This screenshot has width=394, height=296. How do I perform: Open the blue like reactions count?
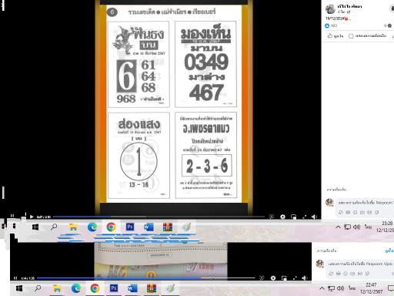pos(331,25)
